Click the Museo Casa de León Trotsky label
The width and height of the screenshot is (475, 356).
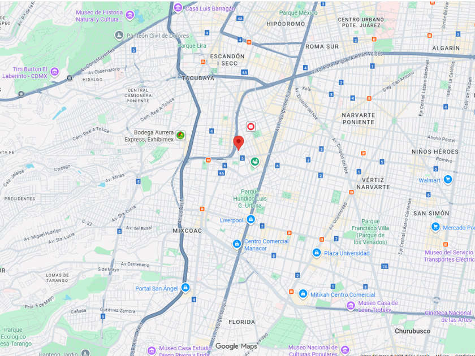pos(378,306)
